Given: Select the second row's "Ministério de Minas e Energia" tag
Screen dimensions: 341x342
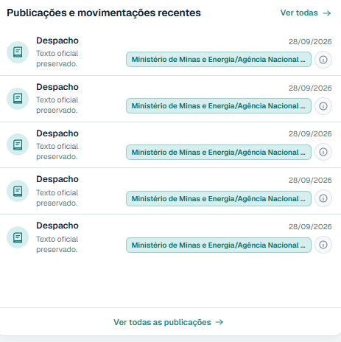Looking at the screenshot, I should (x=219, y=105).
